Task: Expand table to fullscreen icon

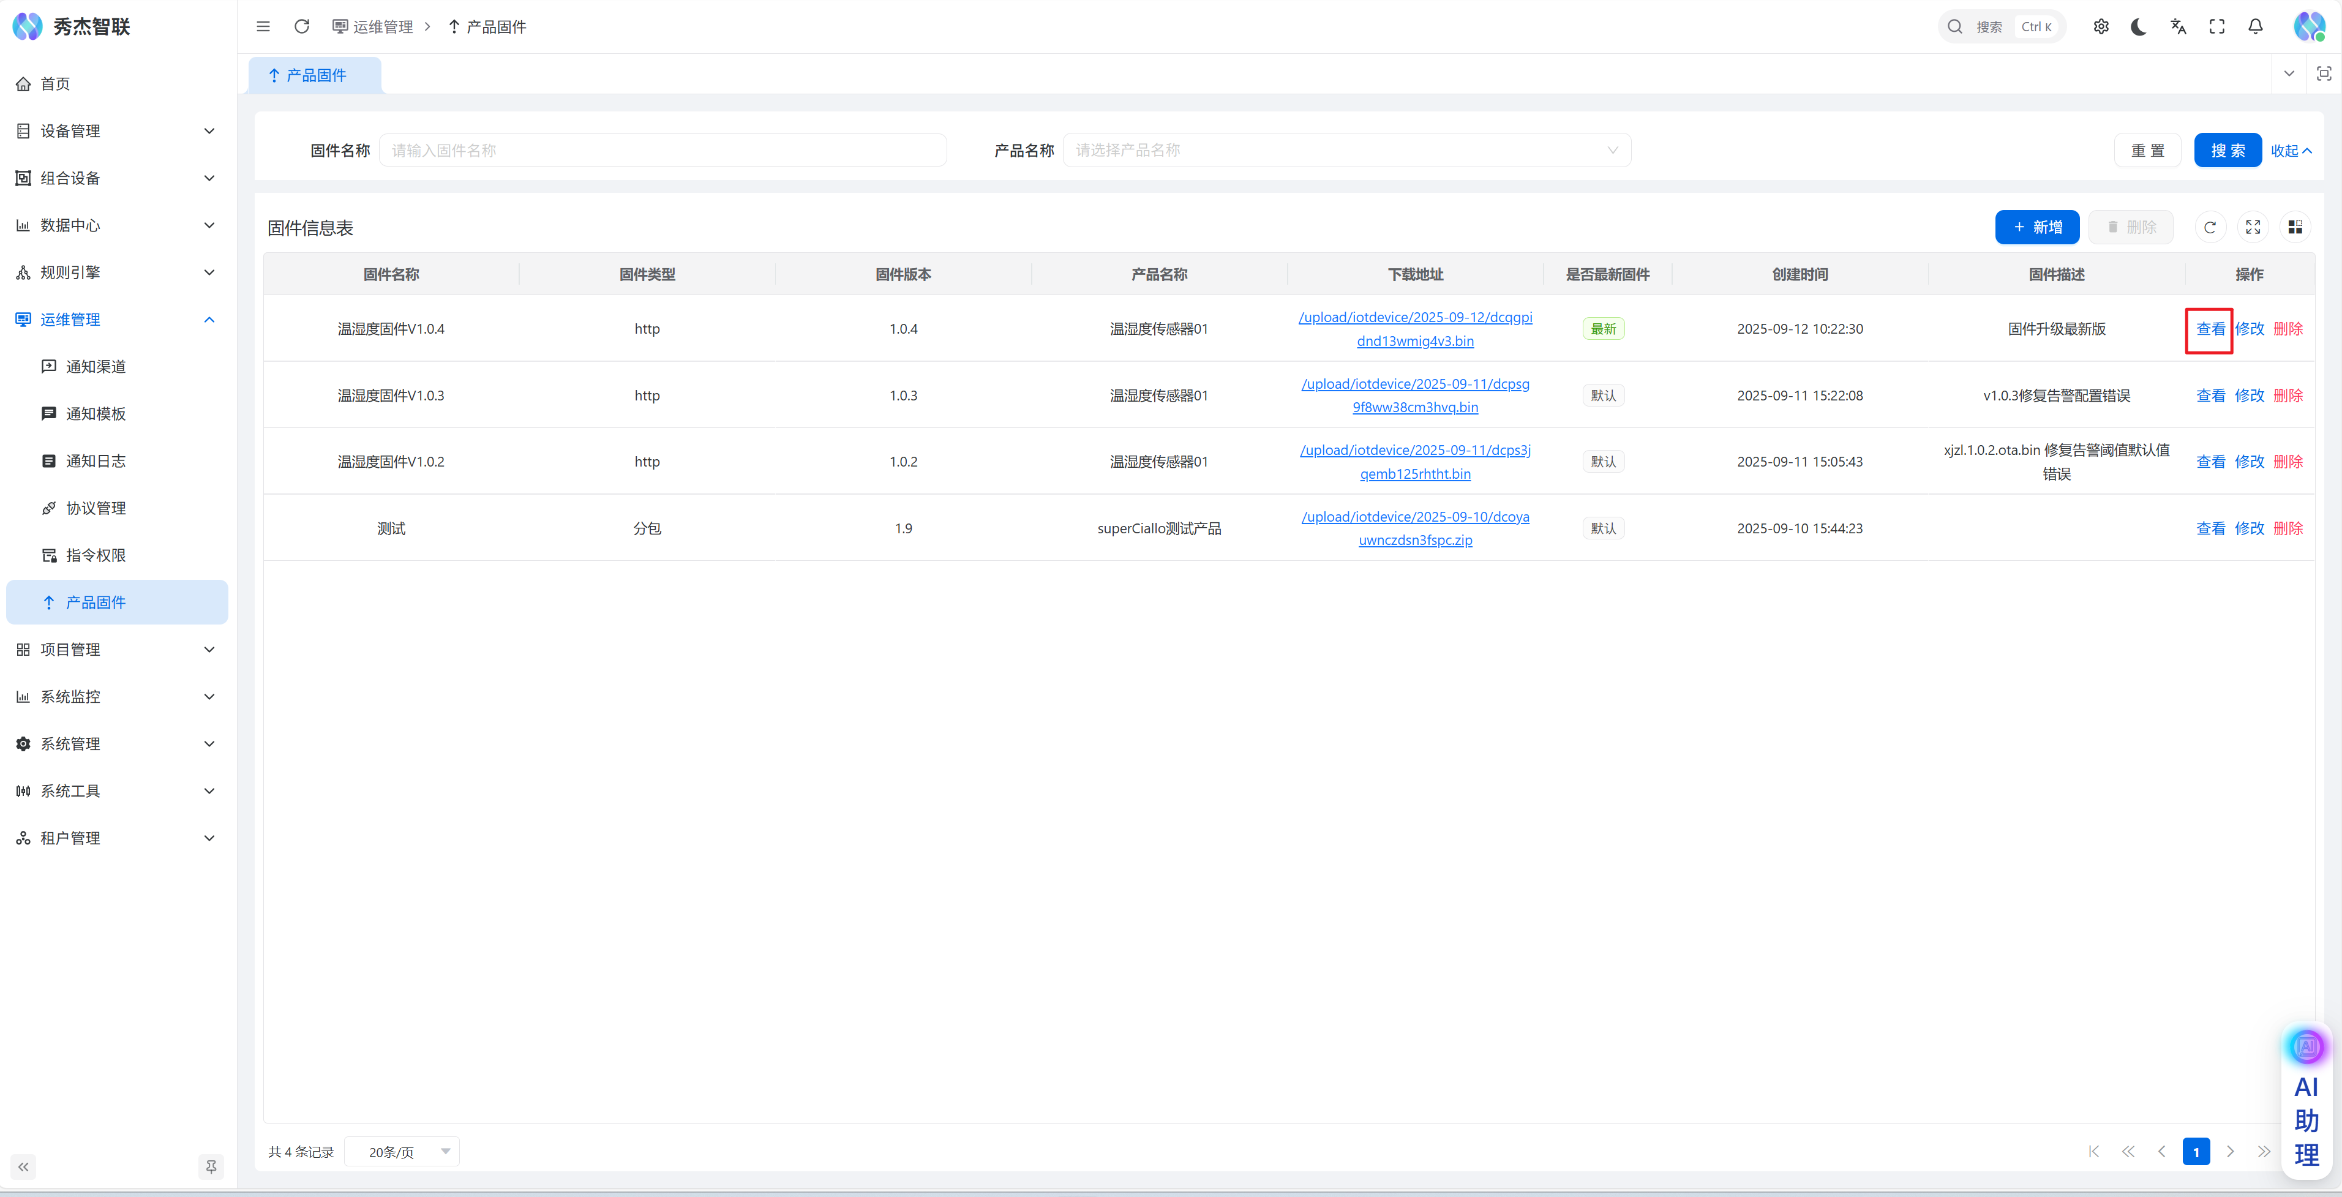Action: pyautogui.click(x=2252, y=227)
